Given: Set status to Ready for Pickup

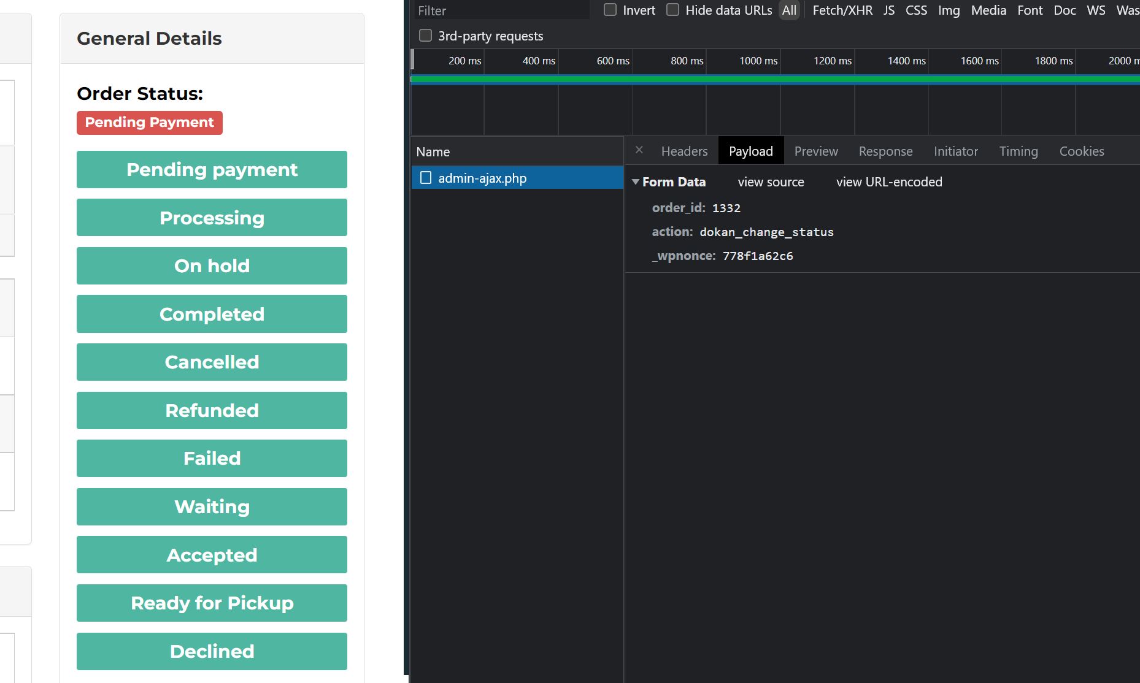Looking at the screenshot, I should (x=212, y=603).
